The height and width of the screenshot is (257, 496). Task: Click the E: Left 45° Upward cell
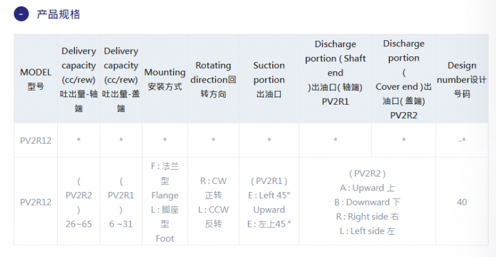click(269, 202)
